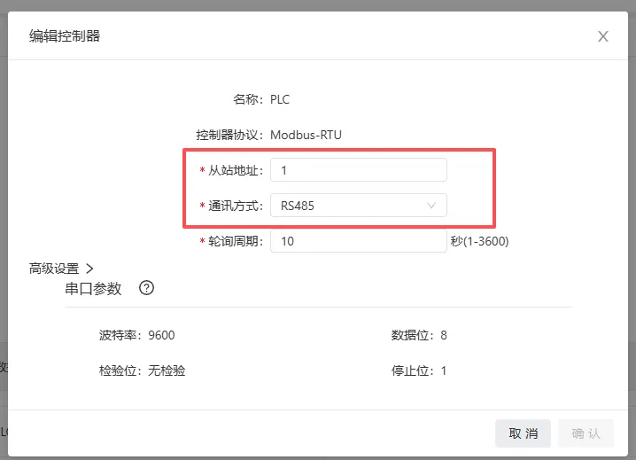Open the 串口参数 help question icon
636x460 pixels.
[x=146, y=288]
